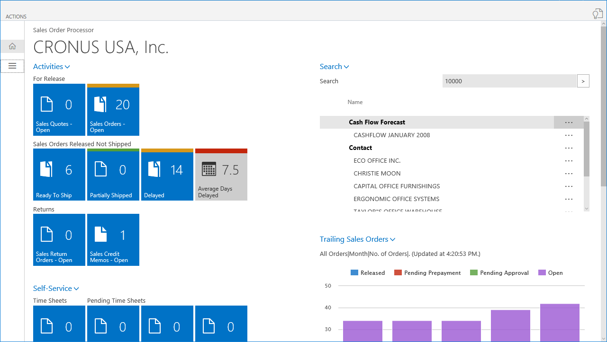Click search results scrollbar up arrow
The width and height of the screenshot is (607, 342).
tap(587, 119)
